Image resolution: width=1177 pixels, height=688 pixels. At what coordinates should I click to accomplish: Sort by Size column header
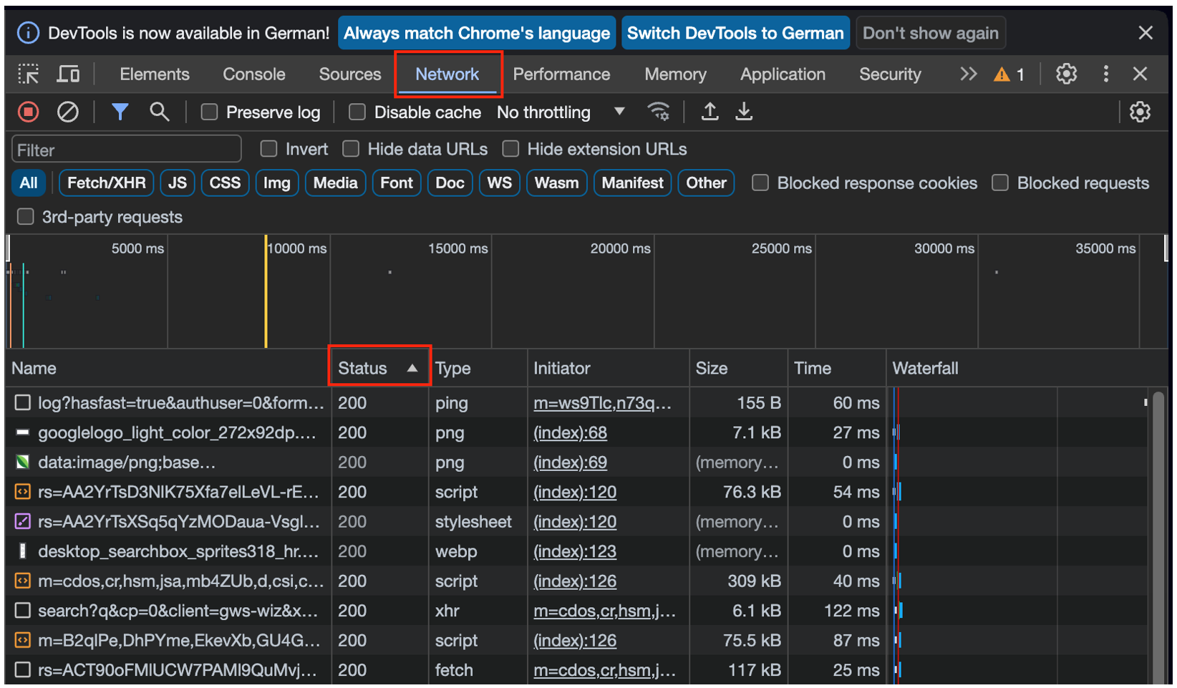pos(738,368)
